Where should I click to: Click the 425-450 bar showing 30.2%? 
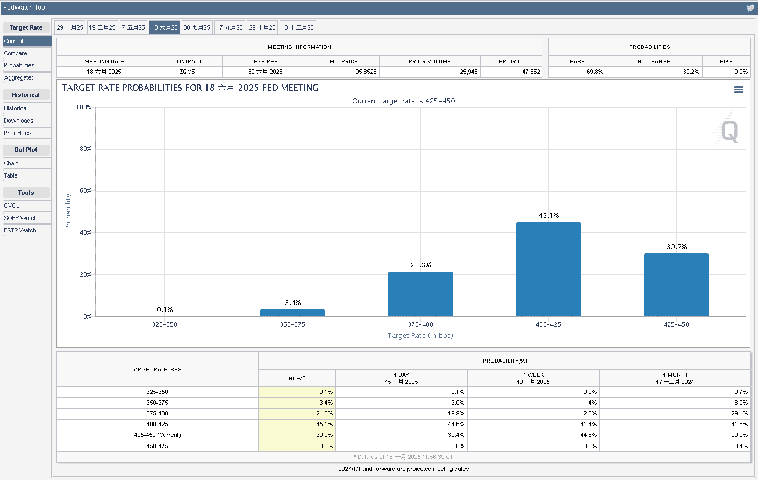tap(676, 285)
